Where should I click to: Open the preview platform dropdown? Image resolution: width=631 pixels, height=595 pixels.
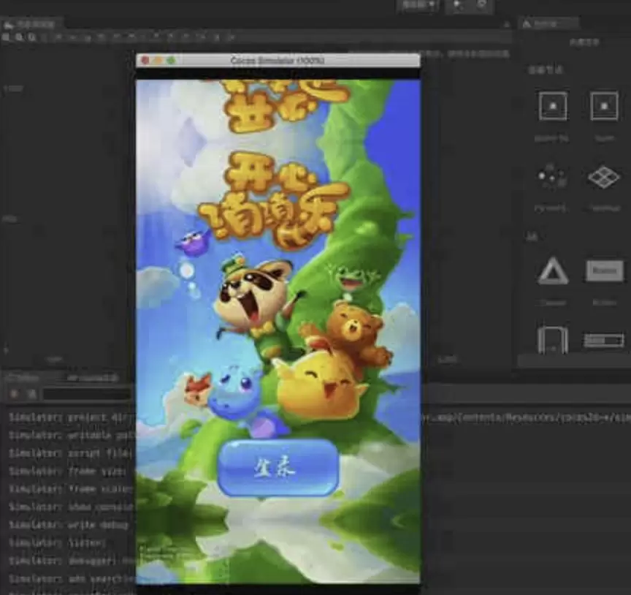point(418,4)
